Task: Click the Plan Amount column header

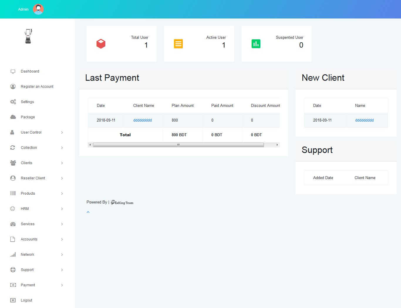Action: pyautogui.click(x=183, y=105)
